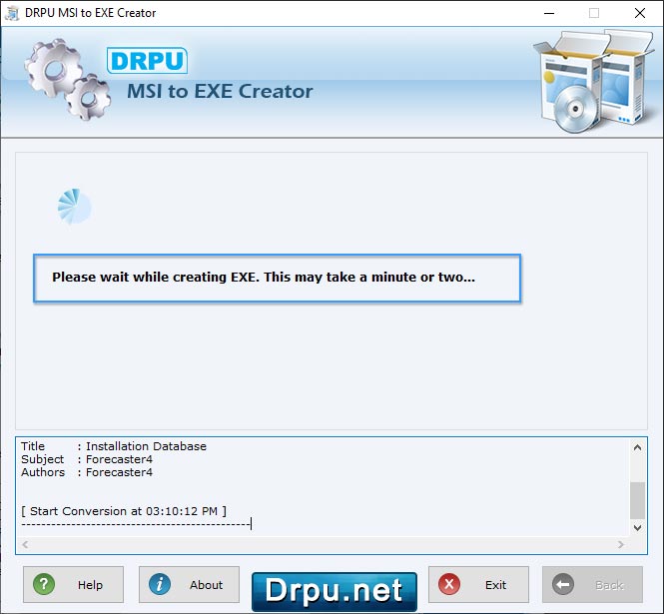The width and height of the screenshot is (664, 614).
Task: Click the 'Authors : Forecaster4' log line
Action: coord(87,472)
